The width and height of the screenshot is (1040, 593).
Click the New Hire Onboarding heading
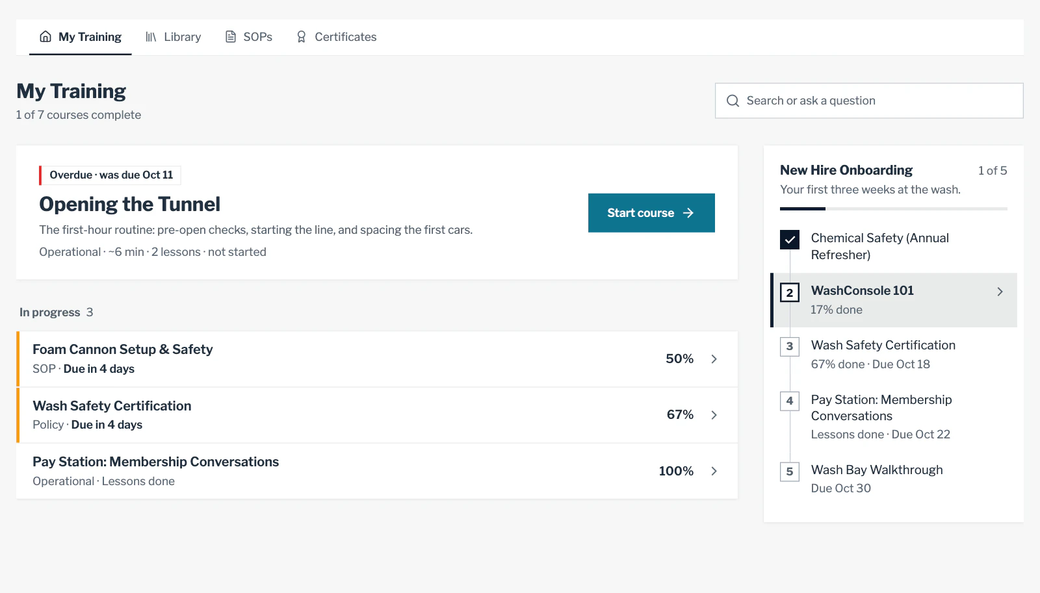point(846,170)
